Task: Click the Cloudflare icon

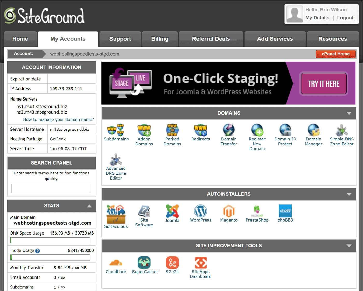Action: (x=116, y=263)
